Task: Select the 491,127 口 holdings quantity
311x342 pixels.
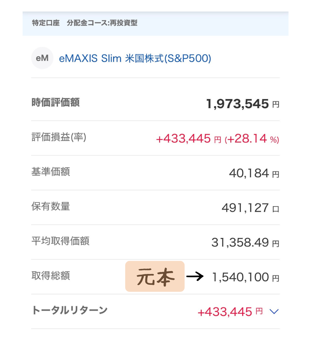Action: 250,208
